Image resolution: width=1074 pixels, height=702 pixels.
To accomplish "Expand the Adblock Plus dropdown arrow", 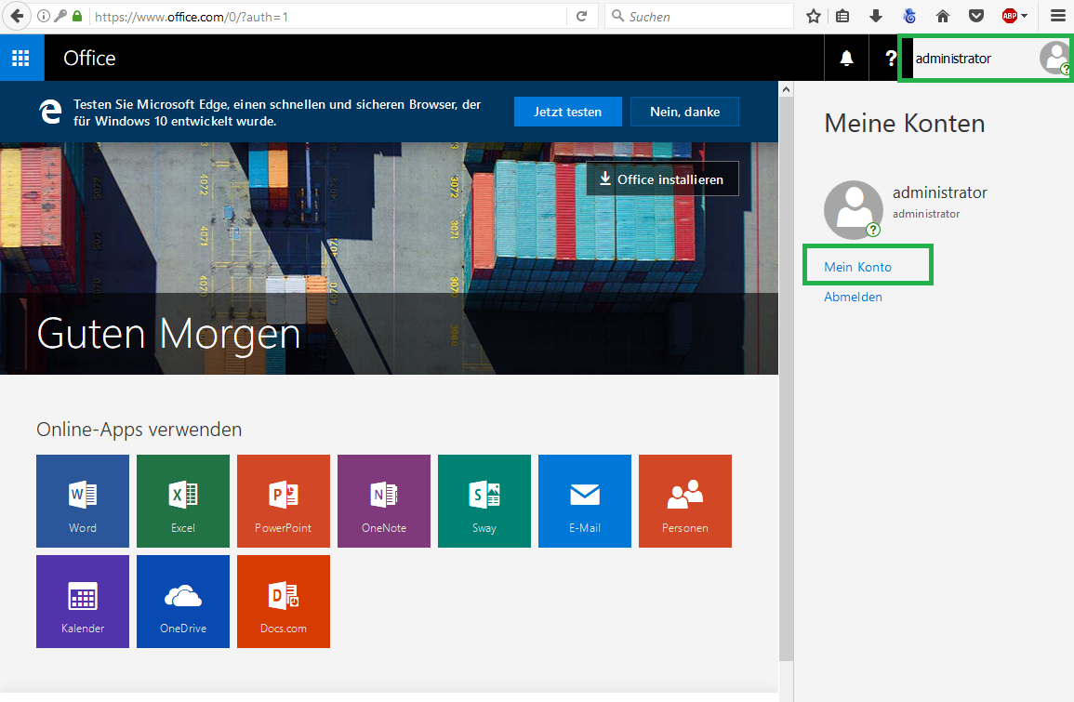I will [1025, 16].
